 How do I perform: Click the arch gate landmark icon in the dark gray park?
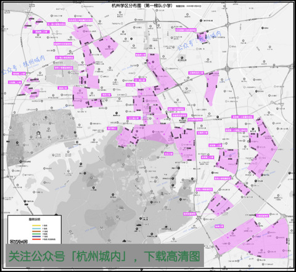[x=38, y=133]
